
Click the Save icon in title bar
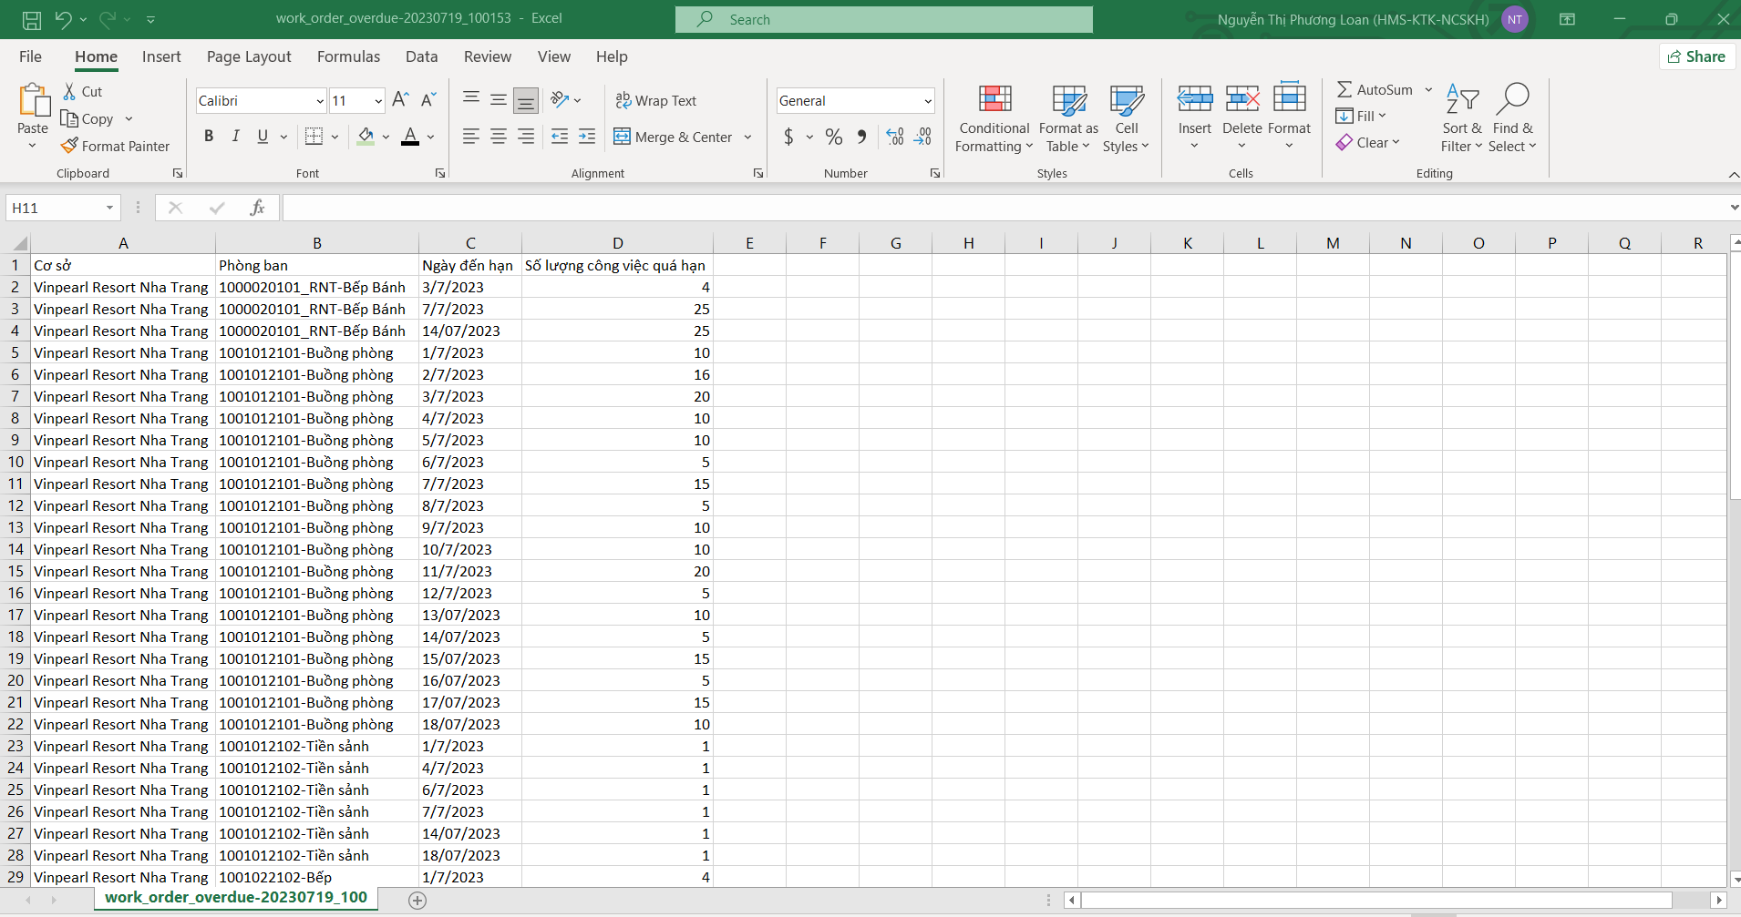point(32,19)
